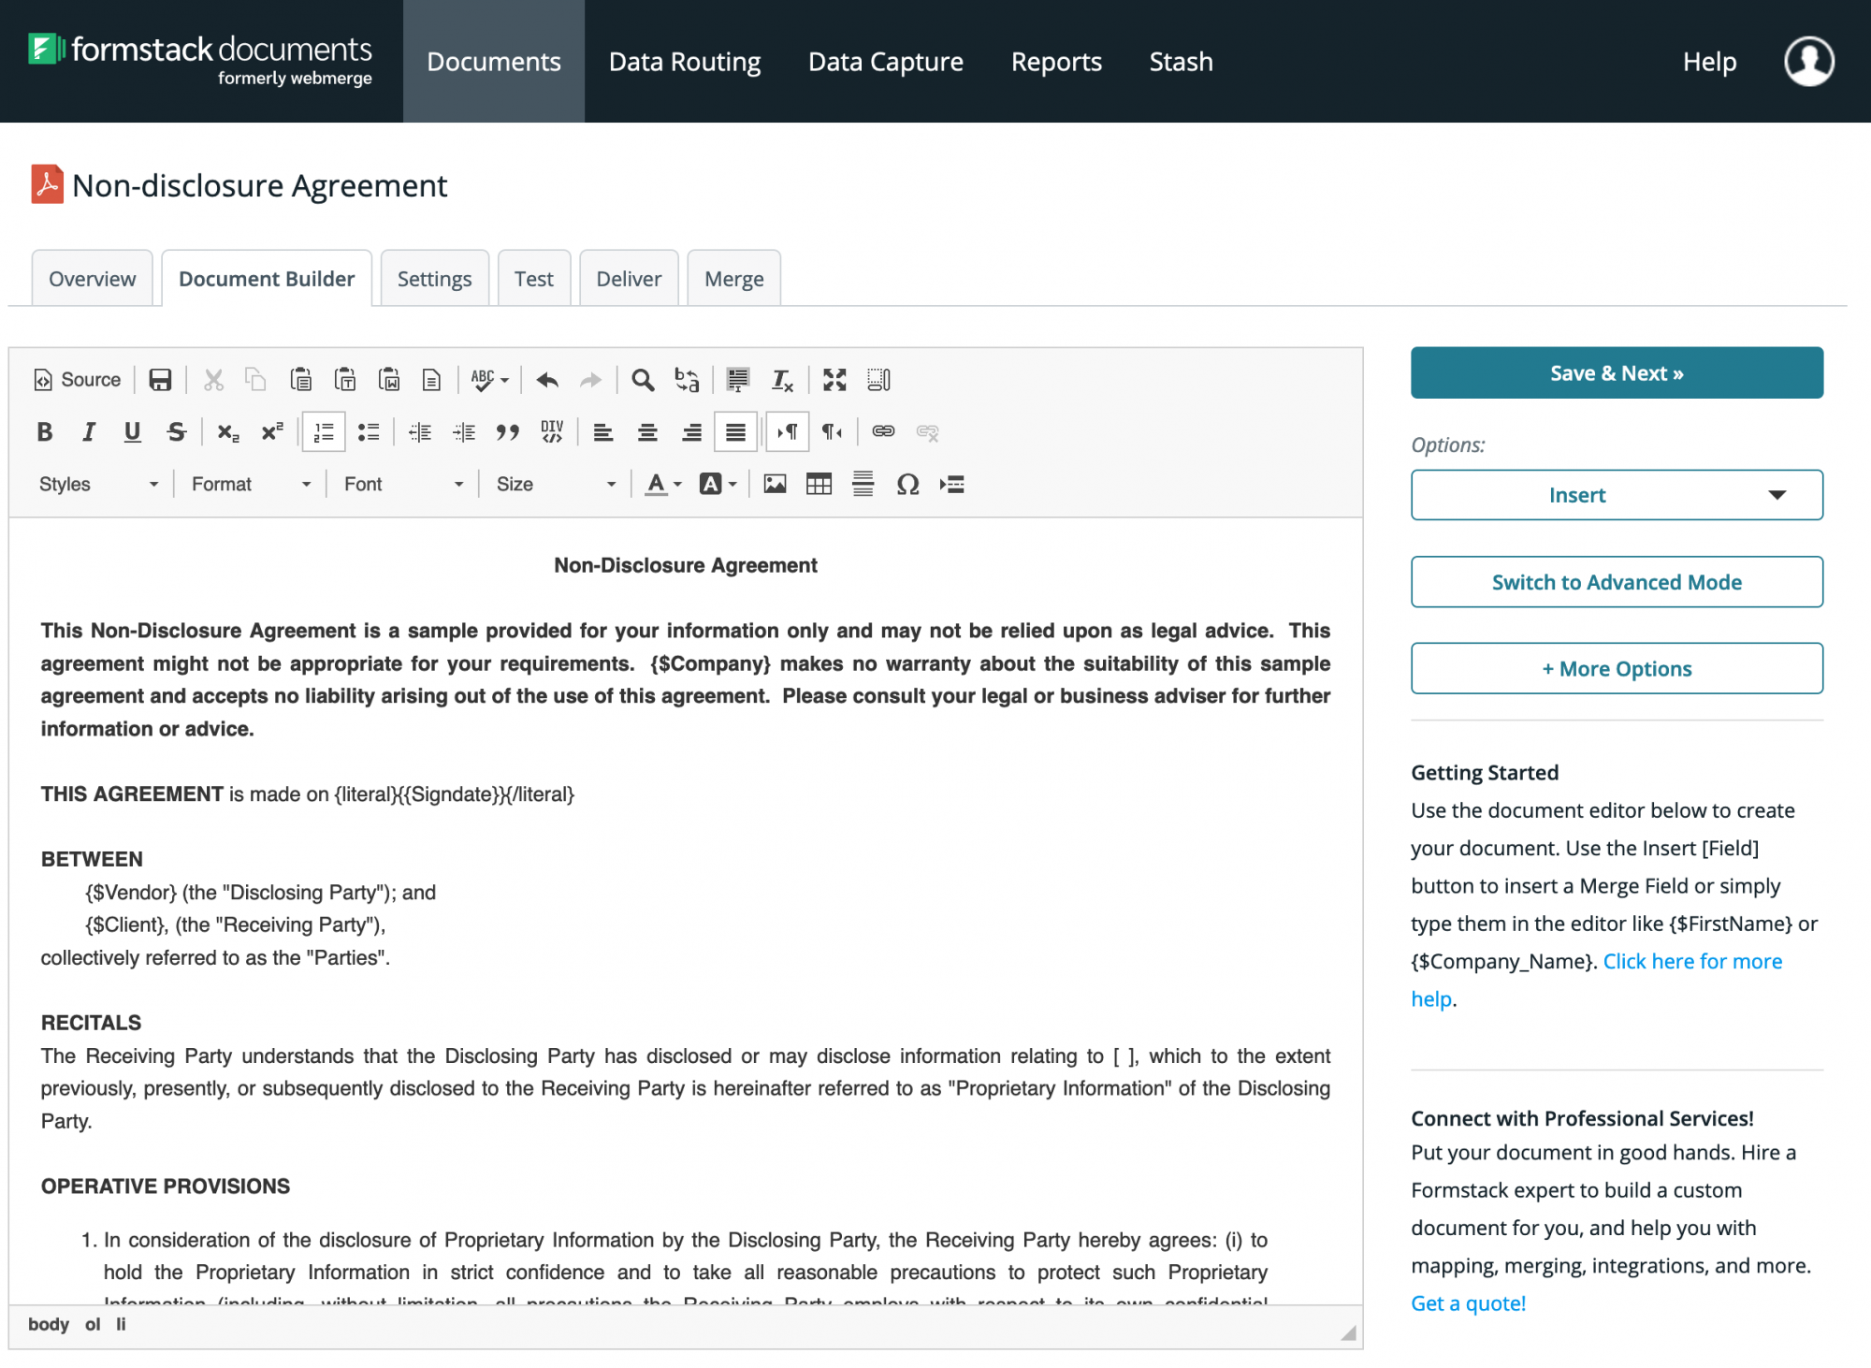Open the Data Routing menu
Image resolution: width=1871 pixels, height=1368 pixels.
pos(685,62)
